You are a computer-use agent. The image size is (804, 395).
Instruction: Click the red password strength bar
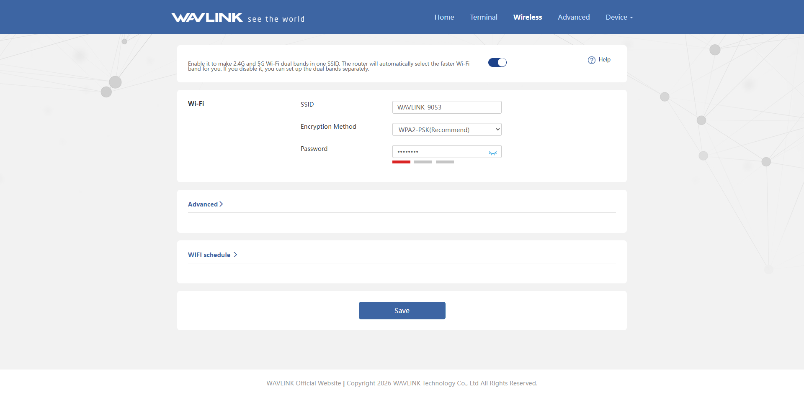tap(401, 162)
